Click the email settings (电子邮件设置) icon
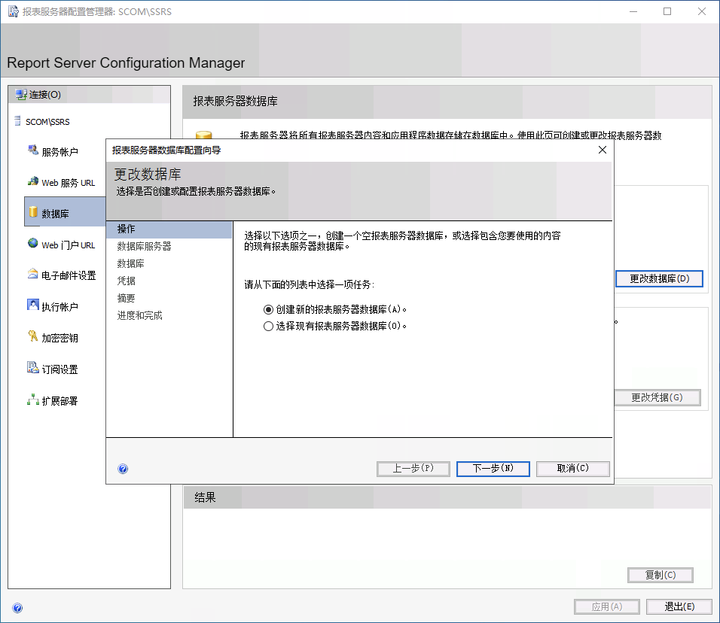The width and height of the screenshot is (720, 623). tap(32, 275)
